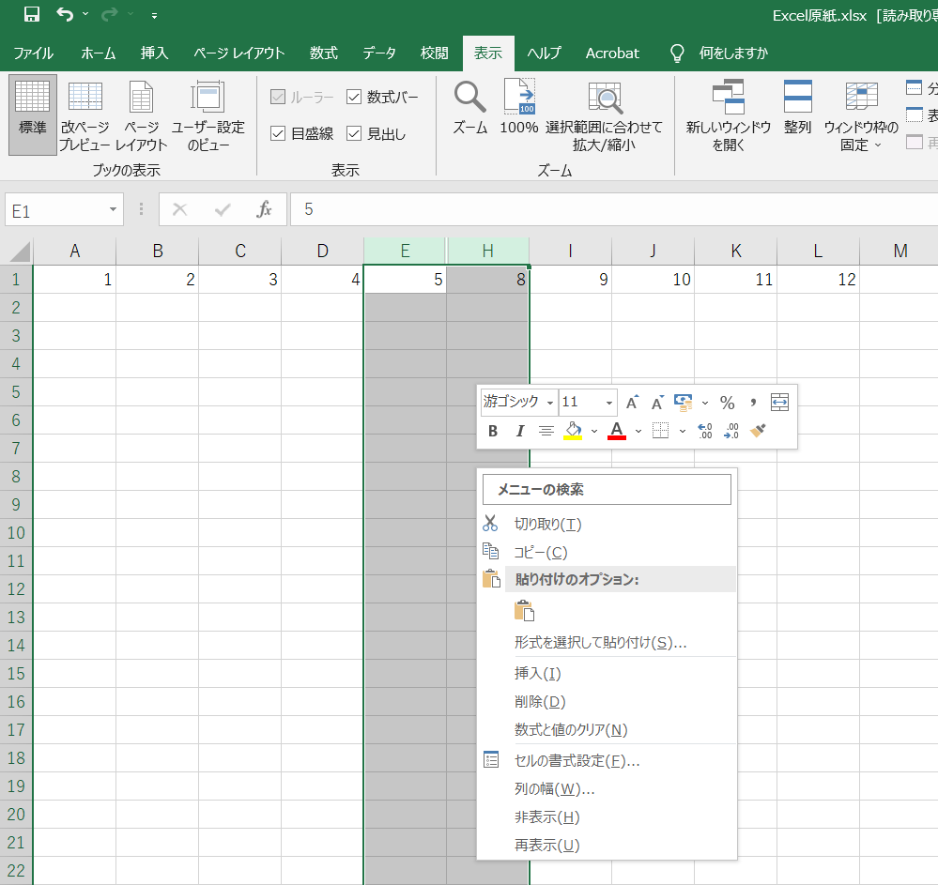Open a new window of the workbook

[x=728, y=115]
